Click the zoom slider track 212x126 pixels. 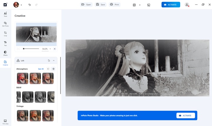click(x=31, y=49)
